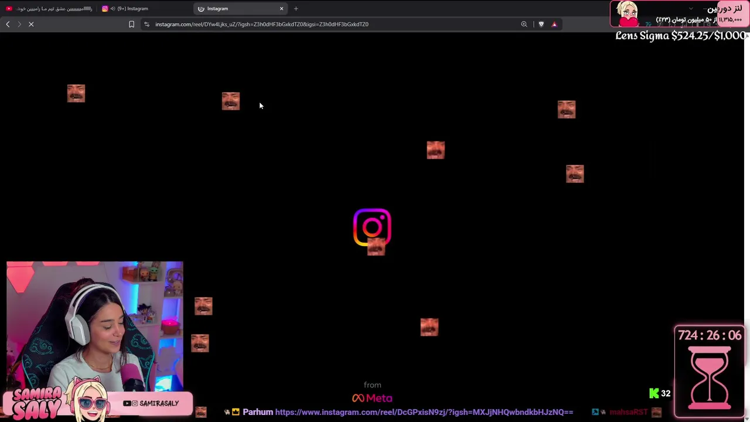Bookmark this page with the bookmark icon
750x422 pixels.
click(131, 24)
